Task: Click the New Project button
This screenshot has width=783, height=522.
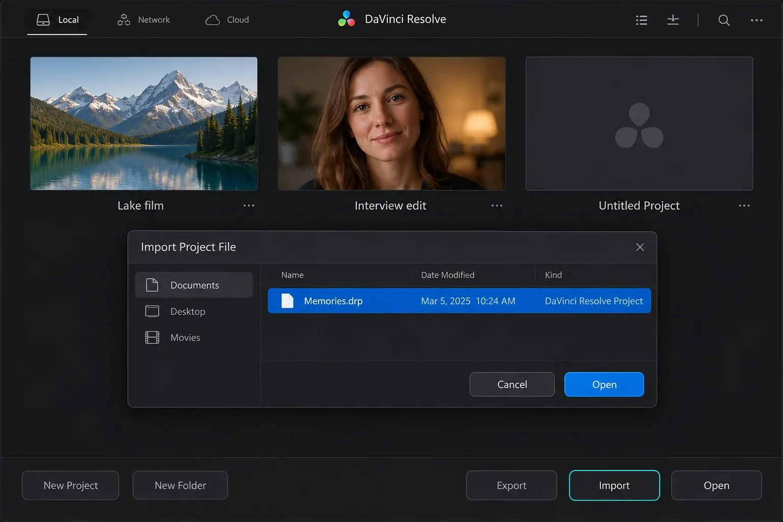Action: point(70,485)
